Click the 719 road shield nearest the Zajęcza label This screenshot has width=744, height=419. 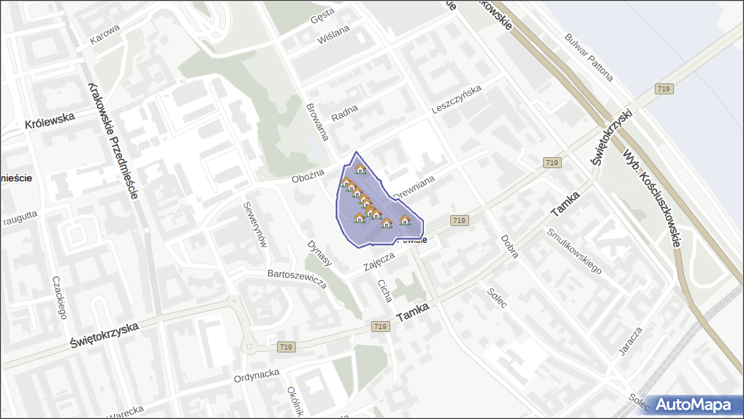click(x=459, y=220)
